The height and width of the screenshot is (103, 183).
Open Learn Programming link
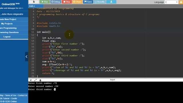(x=8, y=28)
